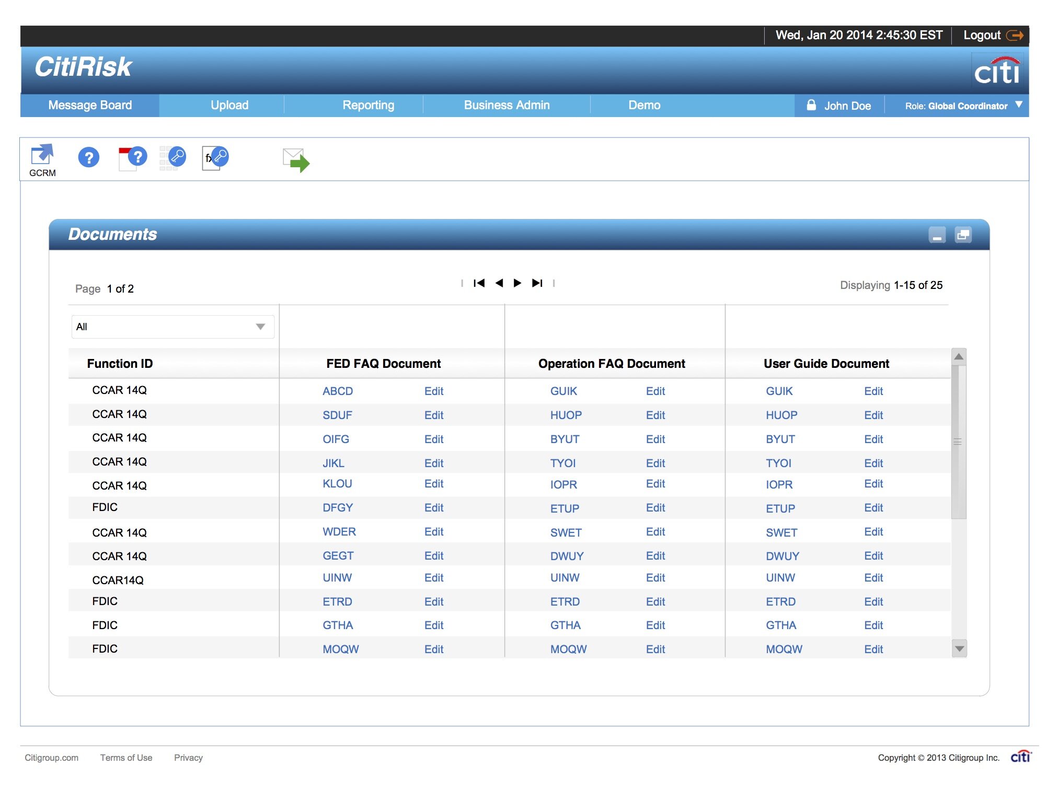Click the documents table scrollbar thumb
Viewport: 1059px width, 789px height.
click(958, 442)
